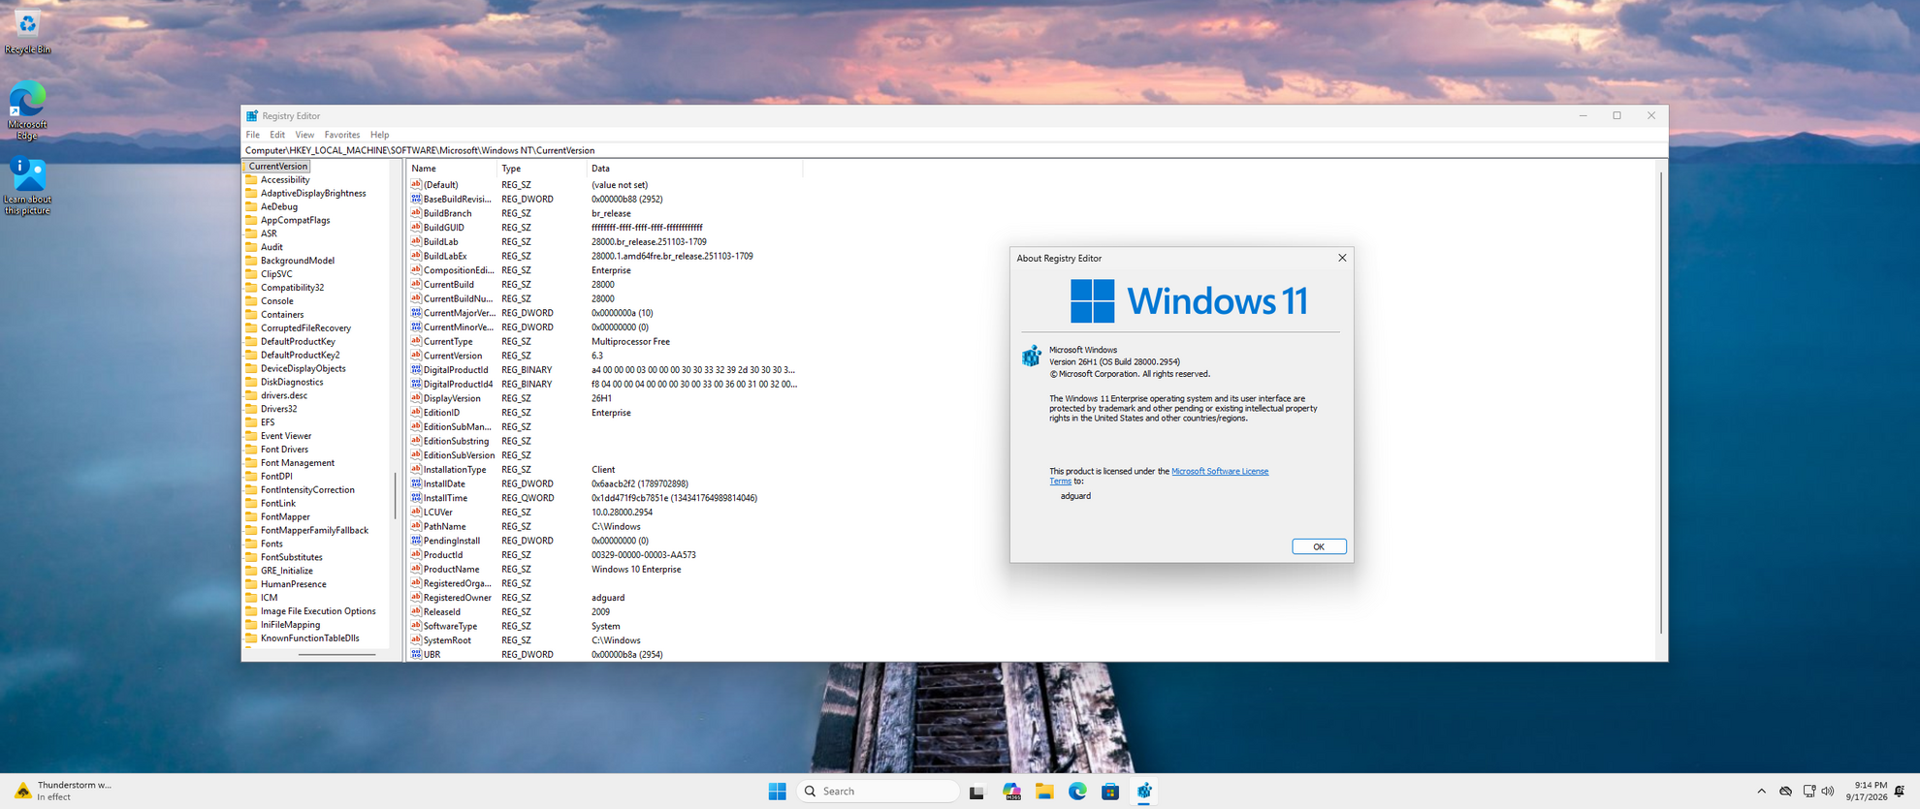The width and height of the screenshot is (1920, 809).
Task: Launch Microsoft 365 Copilot from the taskbar
Action: point(1011,792)
